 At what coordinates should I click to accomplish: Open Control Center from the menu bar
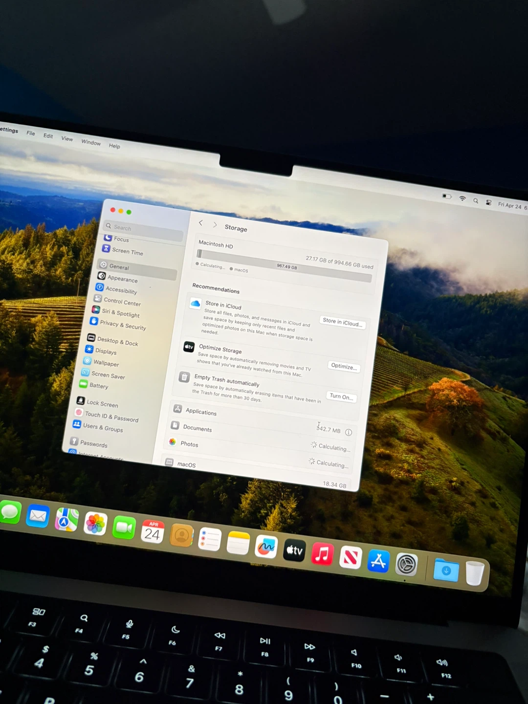pyautogui.click(x=488, y=202)
